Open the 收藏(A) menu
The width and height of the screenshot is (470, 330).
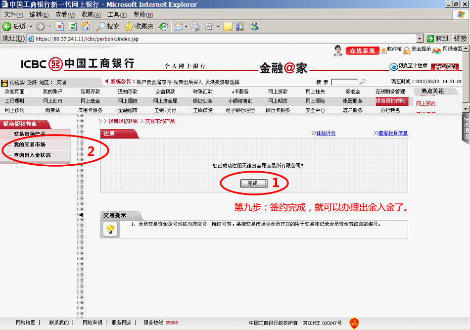(91, 15)
